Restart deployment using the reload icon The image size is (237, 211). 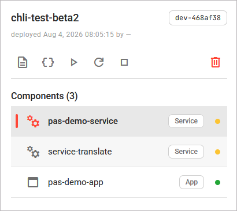pos(99,62)
